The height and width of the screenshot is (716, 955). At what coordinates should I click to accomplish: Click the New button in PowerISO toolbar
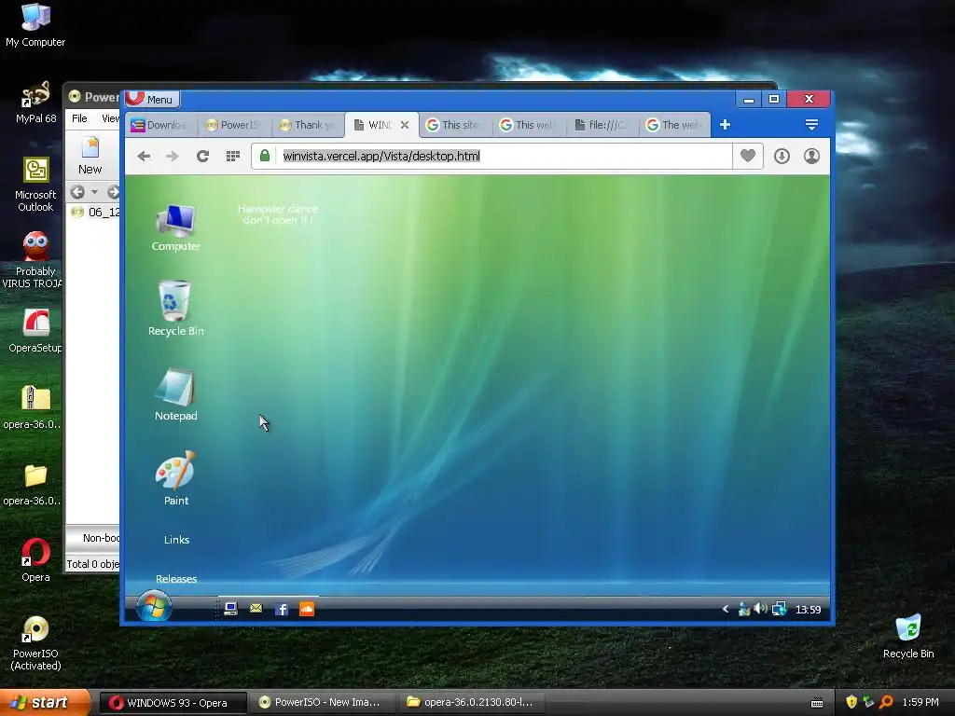[90, 156]
